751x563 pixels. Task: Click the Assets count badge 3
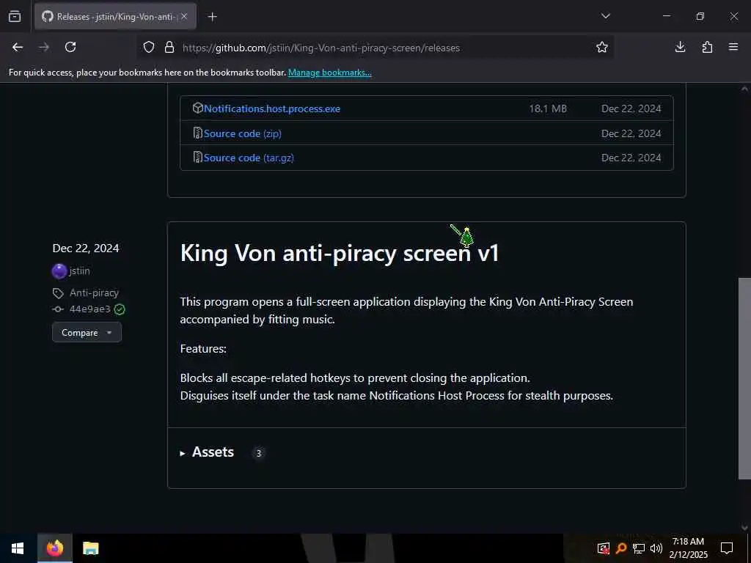tap(259, 453)
